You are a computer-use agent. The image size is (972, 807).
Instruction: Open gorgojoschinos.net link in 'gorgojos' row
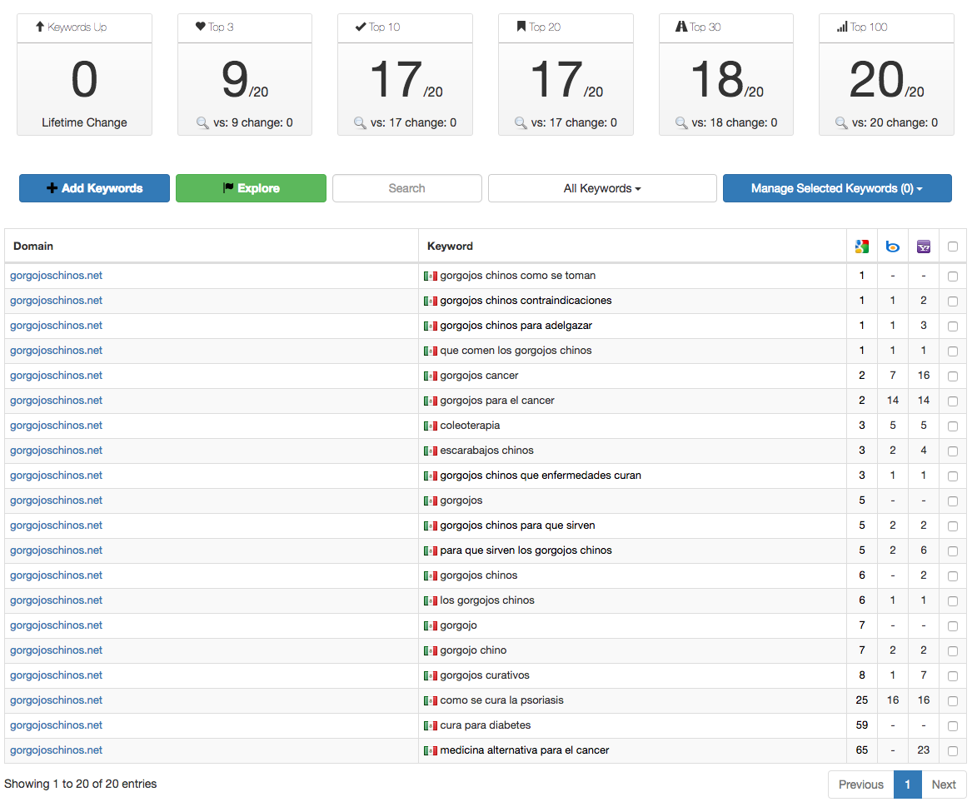(56, 501)
